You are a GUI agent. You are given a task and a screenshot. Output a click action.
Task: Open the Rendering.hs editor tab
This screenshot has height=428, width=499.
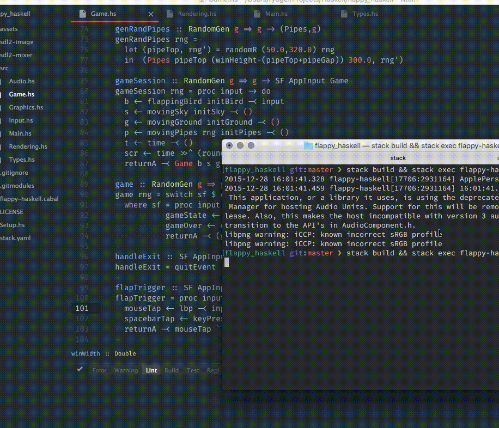(x=197, y=14)
